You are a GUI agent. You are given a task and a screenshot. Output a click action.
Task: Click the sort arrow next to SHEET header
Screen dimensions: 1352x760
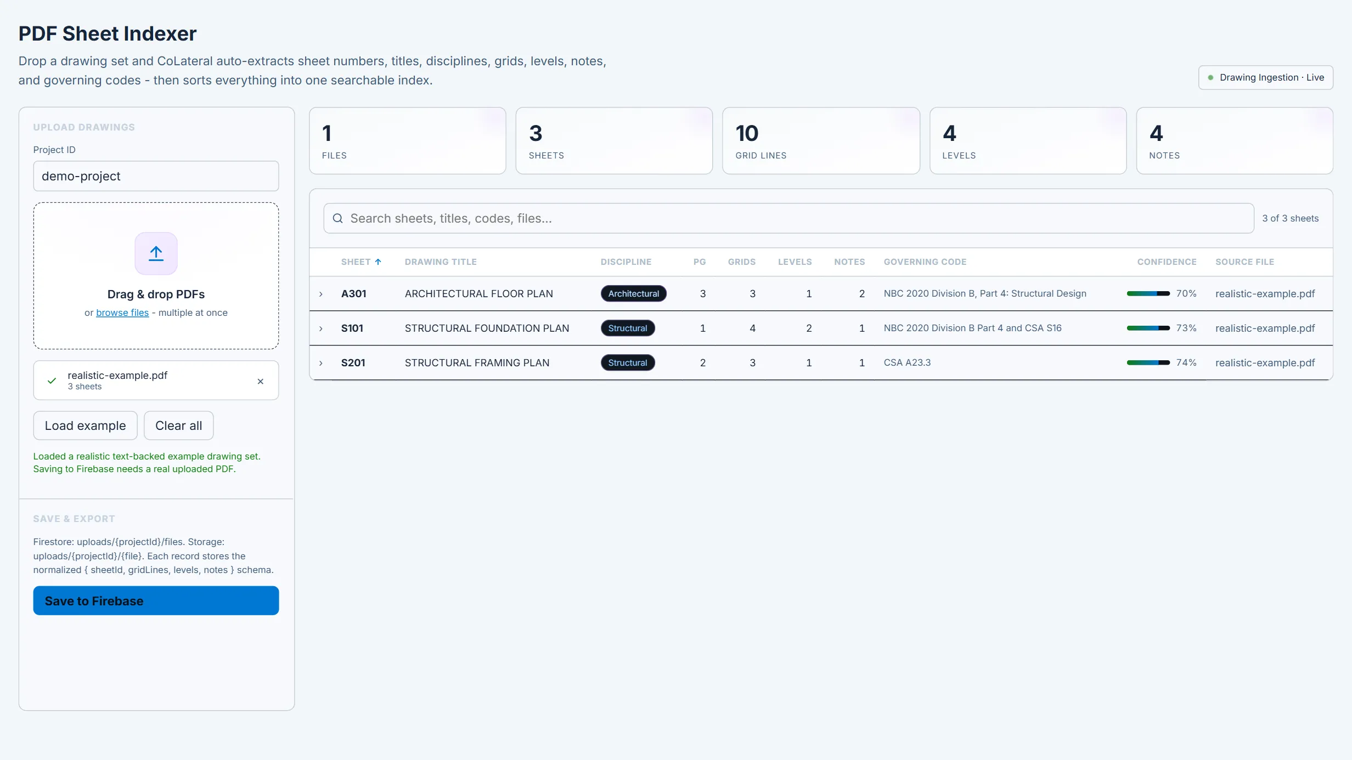click(x=378, y=262)
